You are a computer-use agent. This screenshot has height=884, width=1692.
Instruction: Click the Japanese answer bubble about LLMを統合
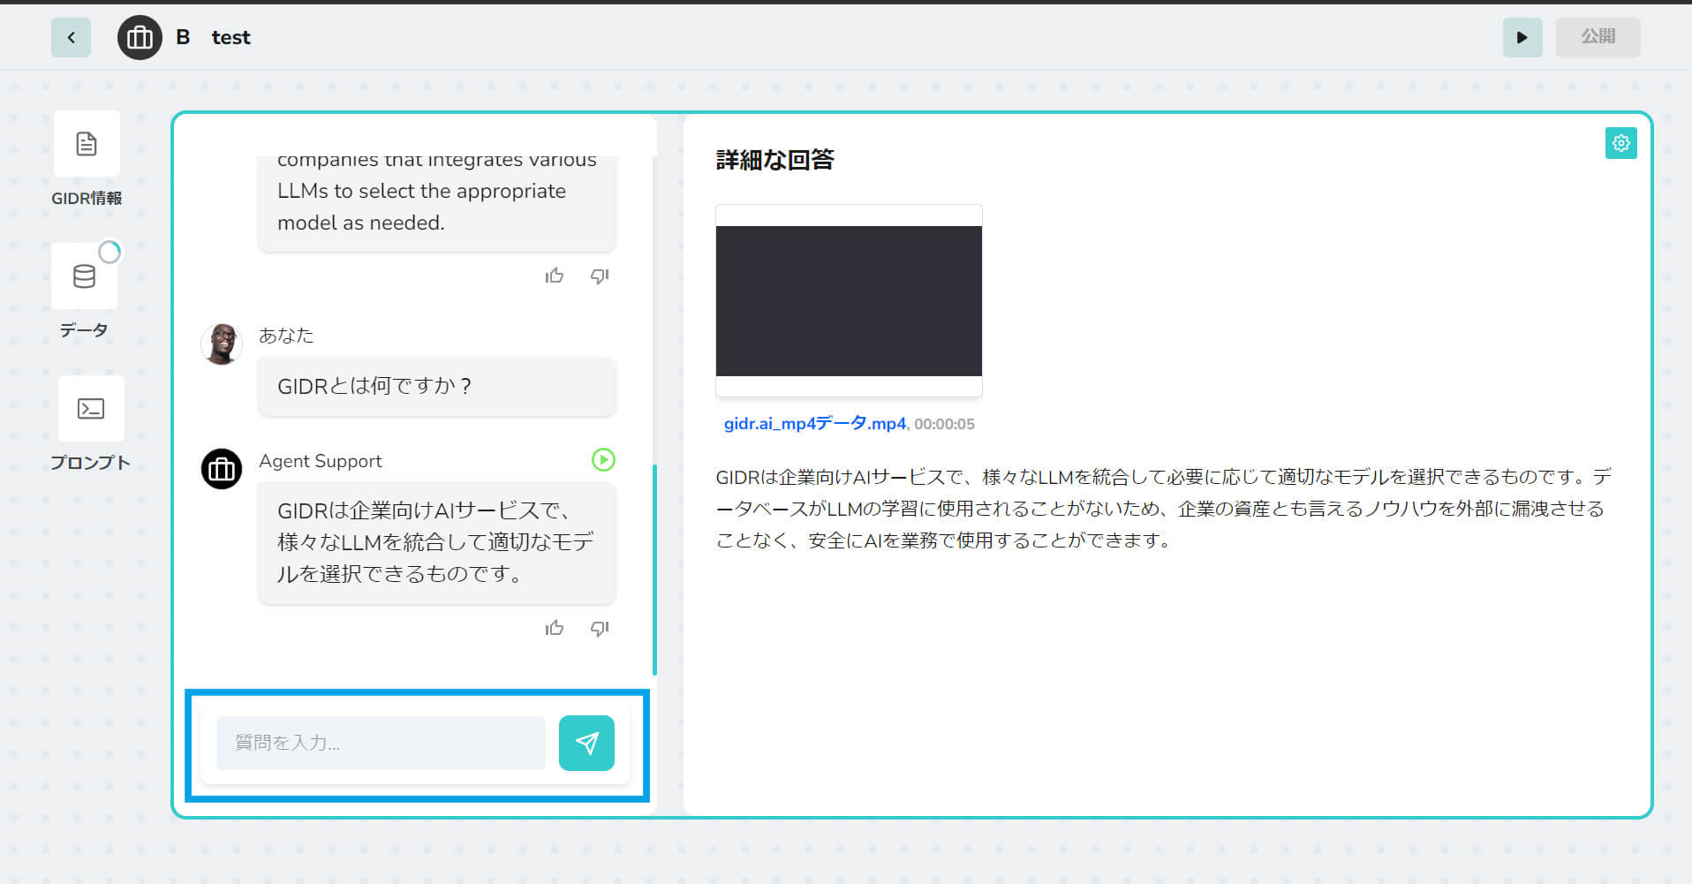coord(437,542)
